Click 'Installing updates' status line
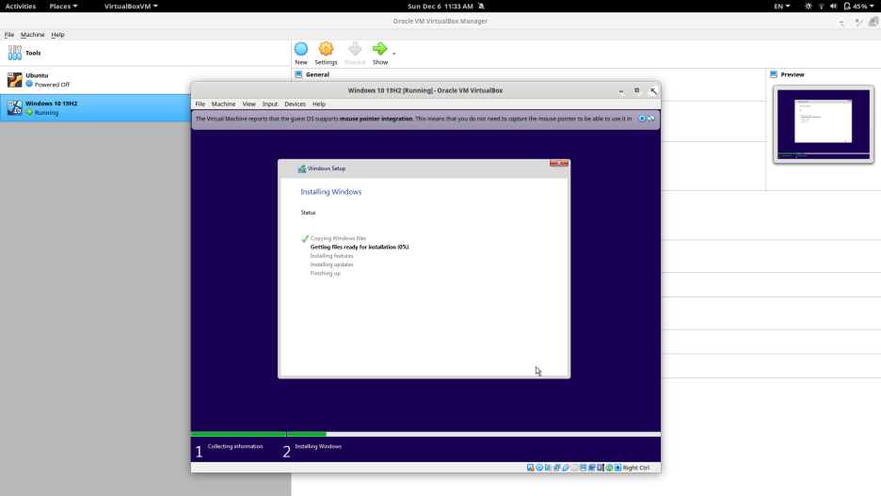The height and width of the screenshot is (496, 881). (x=331, y=264)
